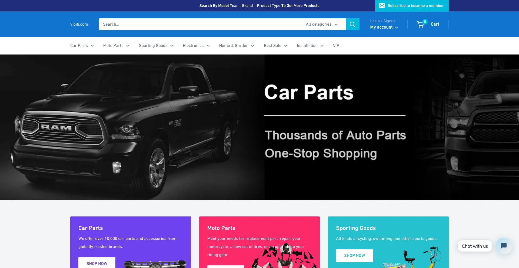Open the Best Sale menu item
This screenshot has width=519, height=268.
[272, 46]
